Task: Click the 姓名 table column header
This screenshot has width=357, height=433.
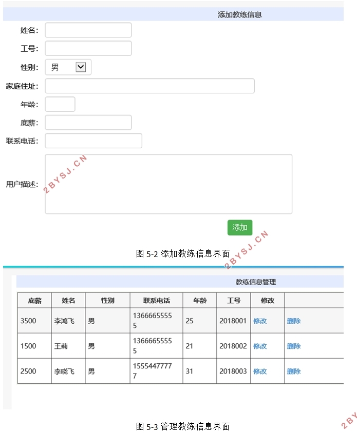Action: click(68, 301)
